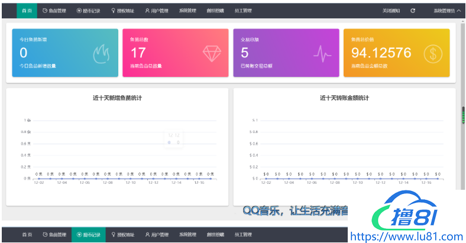The height and width of the screenshot is (243, 466).
Task: Click the flame icon on 今日鱼苗新增 card
Action: point(101,54)
